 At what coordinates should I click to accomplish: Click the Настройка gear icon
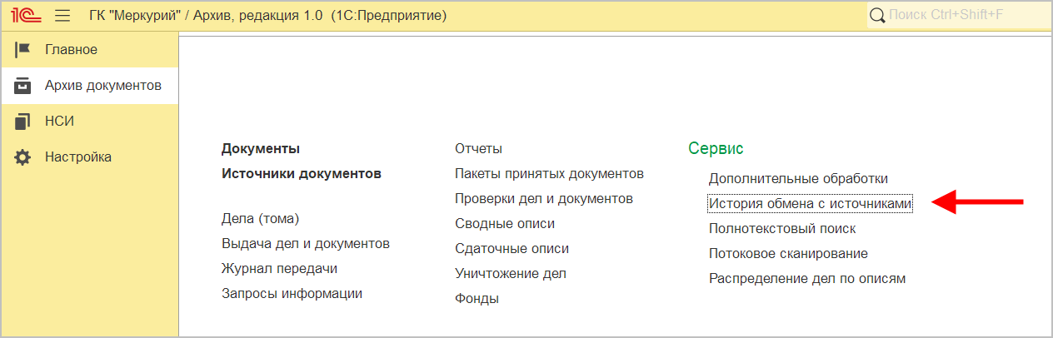(22, 157)
